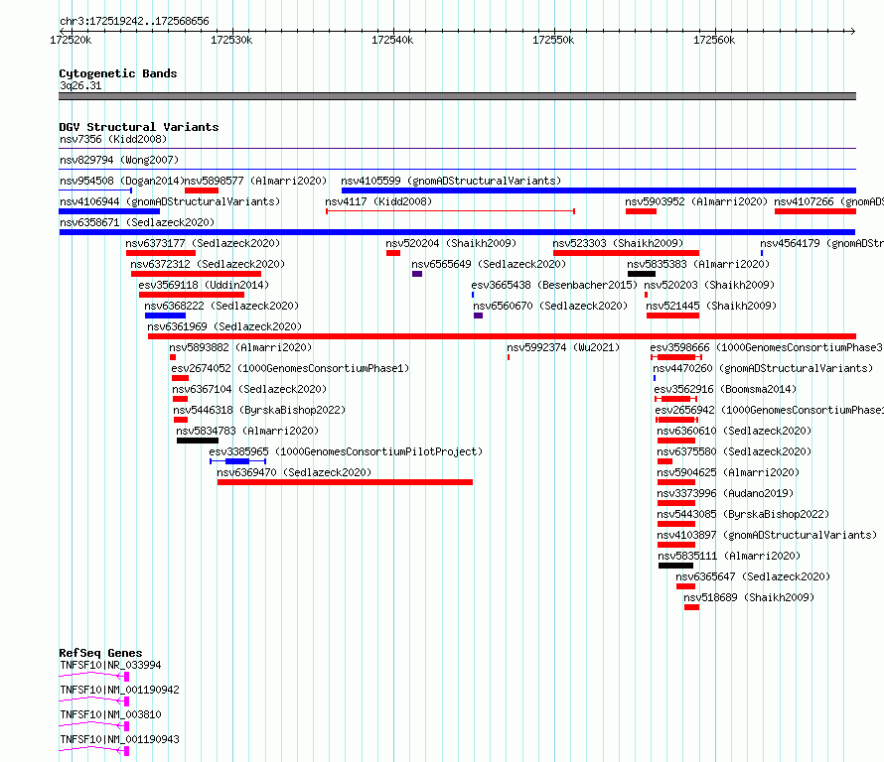Screen dimensions: 884x762
Task: Select nsv5835383 (Almarri2020) label
Action: (x=698, y=264)
